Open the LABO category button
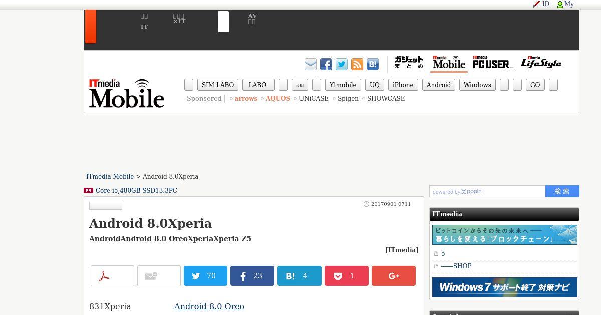 pyautogui.click(x=258, y=85)
